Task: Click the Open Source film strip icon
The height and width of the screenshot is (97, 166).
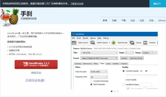Action: (74, 43)
